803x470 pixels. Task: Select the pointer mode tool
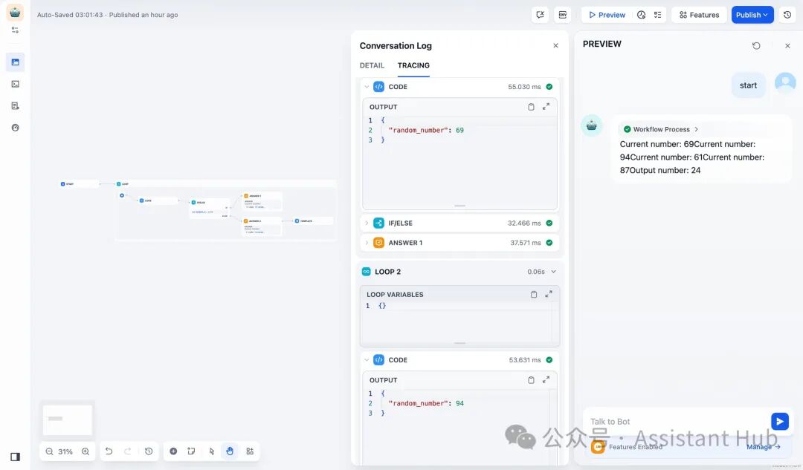tap(211, 451)
